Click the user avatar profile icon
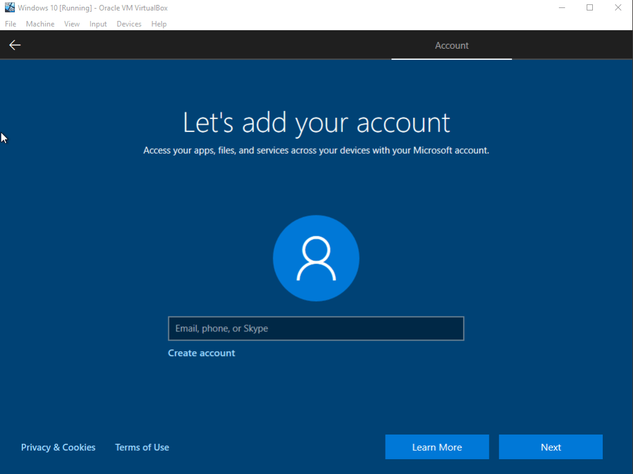Screen dimensions: 633x474 click(x=316, y=258)
